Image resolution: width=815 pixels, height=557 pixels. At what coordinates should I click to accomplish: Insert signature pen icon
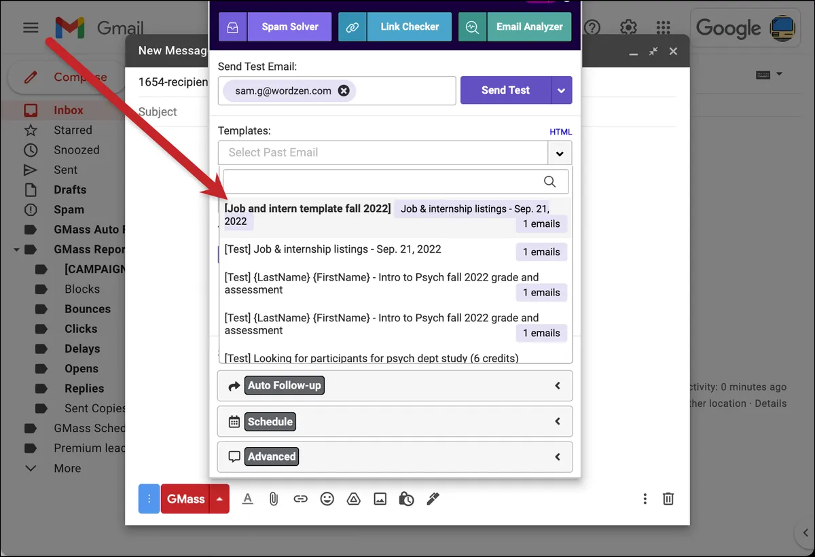tap(433, 499)
